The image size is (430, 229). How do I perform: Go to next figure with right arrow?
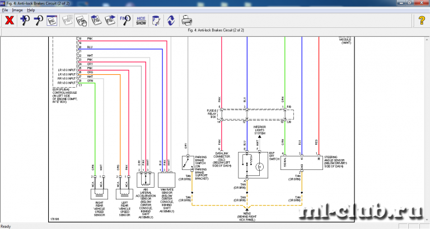pos(110,21)
